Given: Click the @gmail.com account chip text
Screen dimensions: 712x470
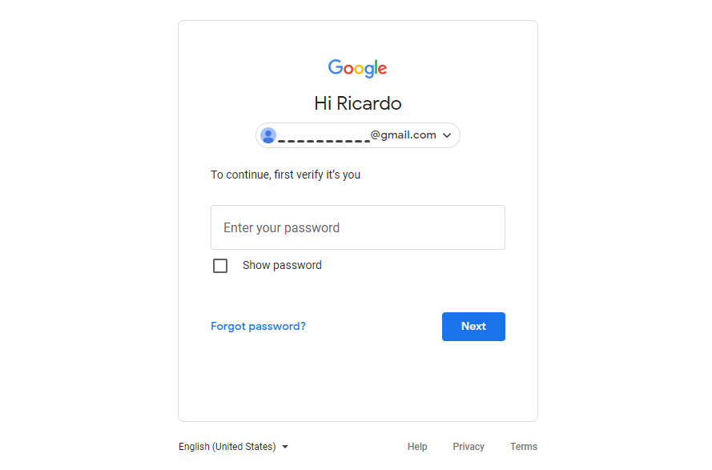Looking at the screenshot, I should tap(403, 135).
